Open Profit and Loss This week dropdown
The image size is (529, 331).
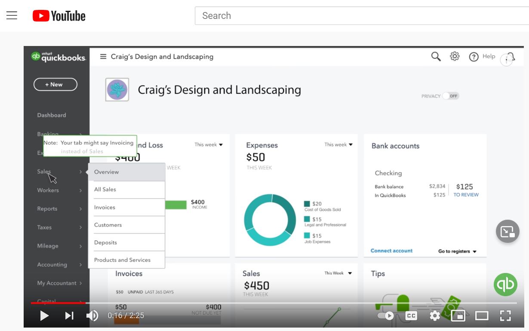pyautogui.click(x=209, y=144)
